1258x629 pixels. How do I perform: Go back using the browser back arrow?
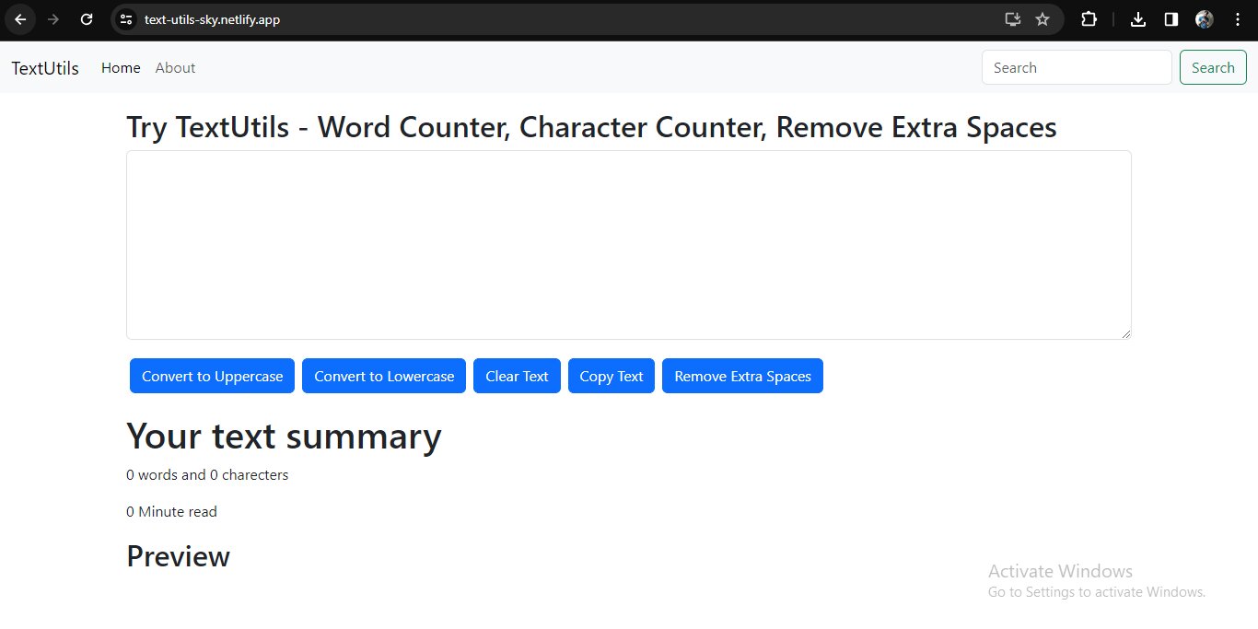20,19
